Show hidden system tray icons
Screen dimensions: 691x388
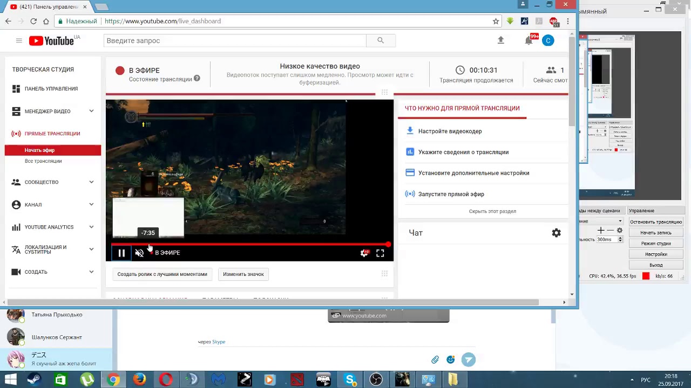pos(632,380)
